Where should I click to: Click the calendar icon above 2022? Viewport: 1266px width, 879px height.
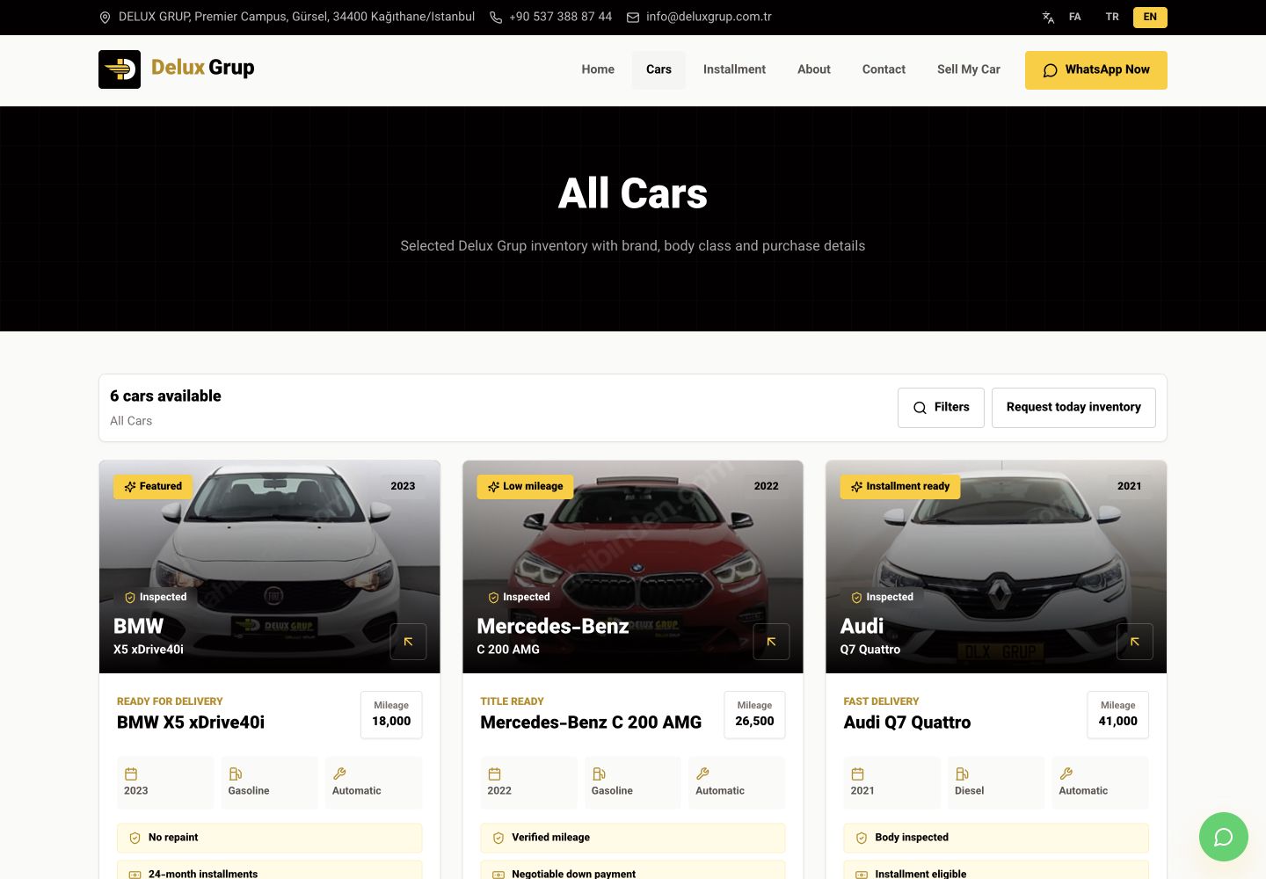pos(494,774)
